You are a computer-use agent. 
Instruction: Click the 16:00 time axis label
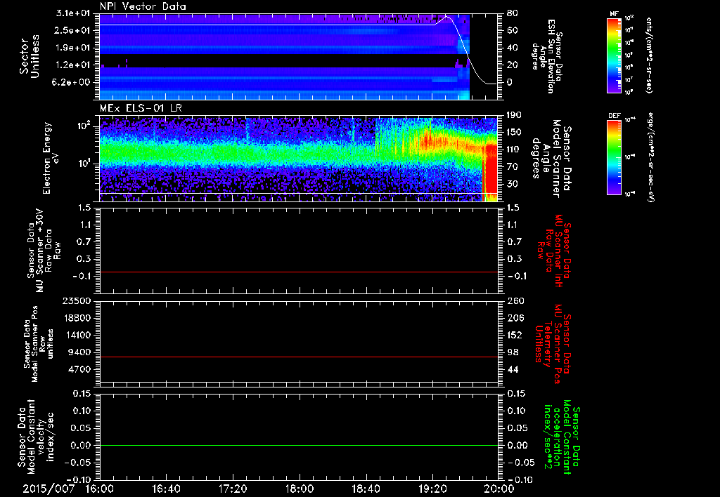click(100, 489)
